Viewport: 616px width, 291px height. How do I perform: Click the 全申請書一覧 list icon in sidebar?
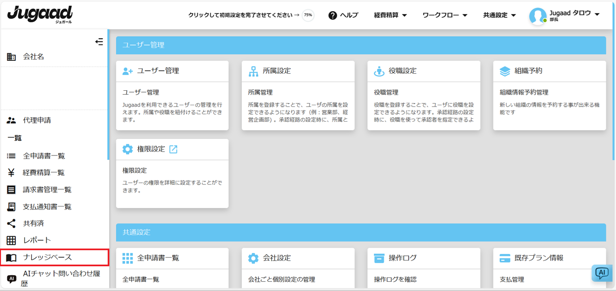pos(11,156)
